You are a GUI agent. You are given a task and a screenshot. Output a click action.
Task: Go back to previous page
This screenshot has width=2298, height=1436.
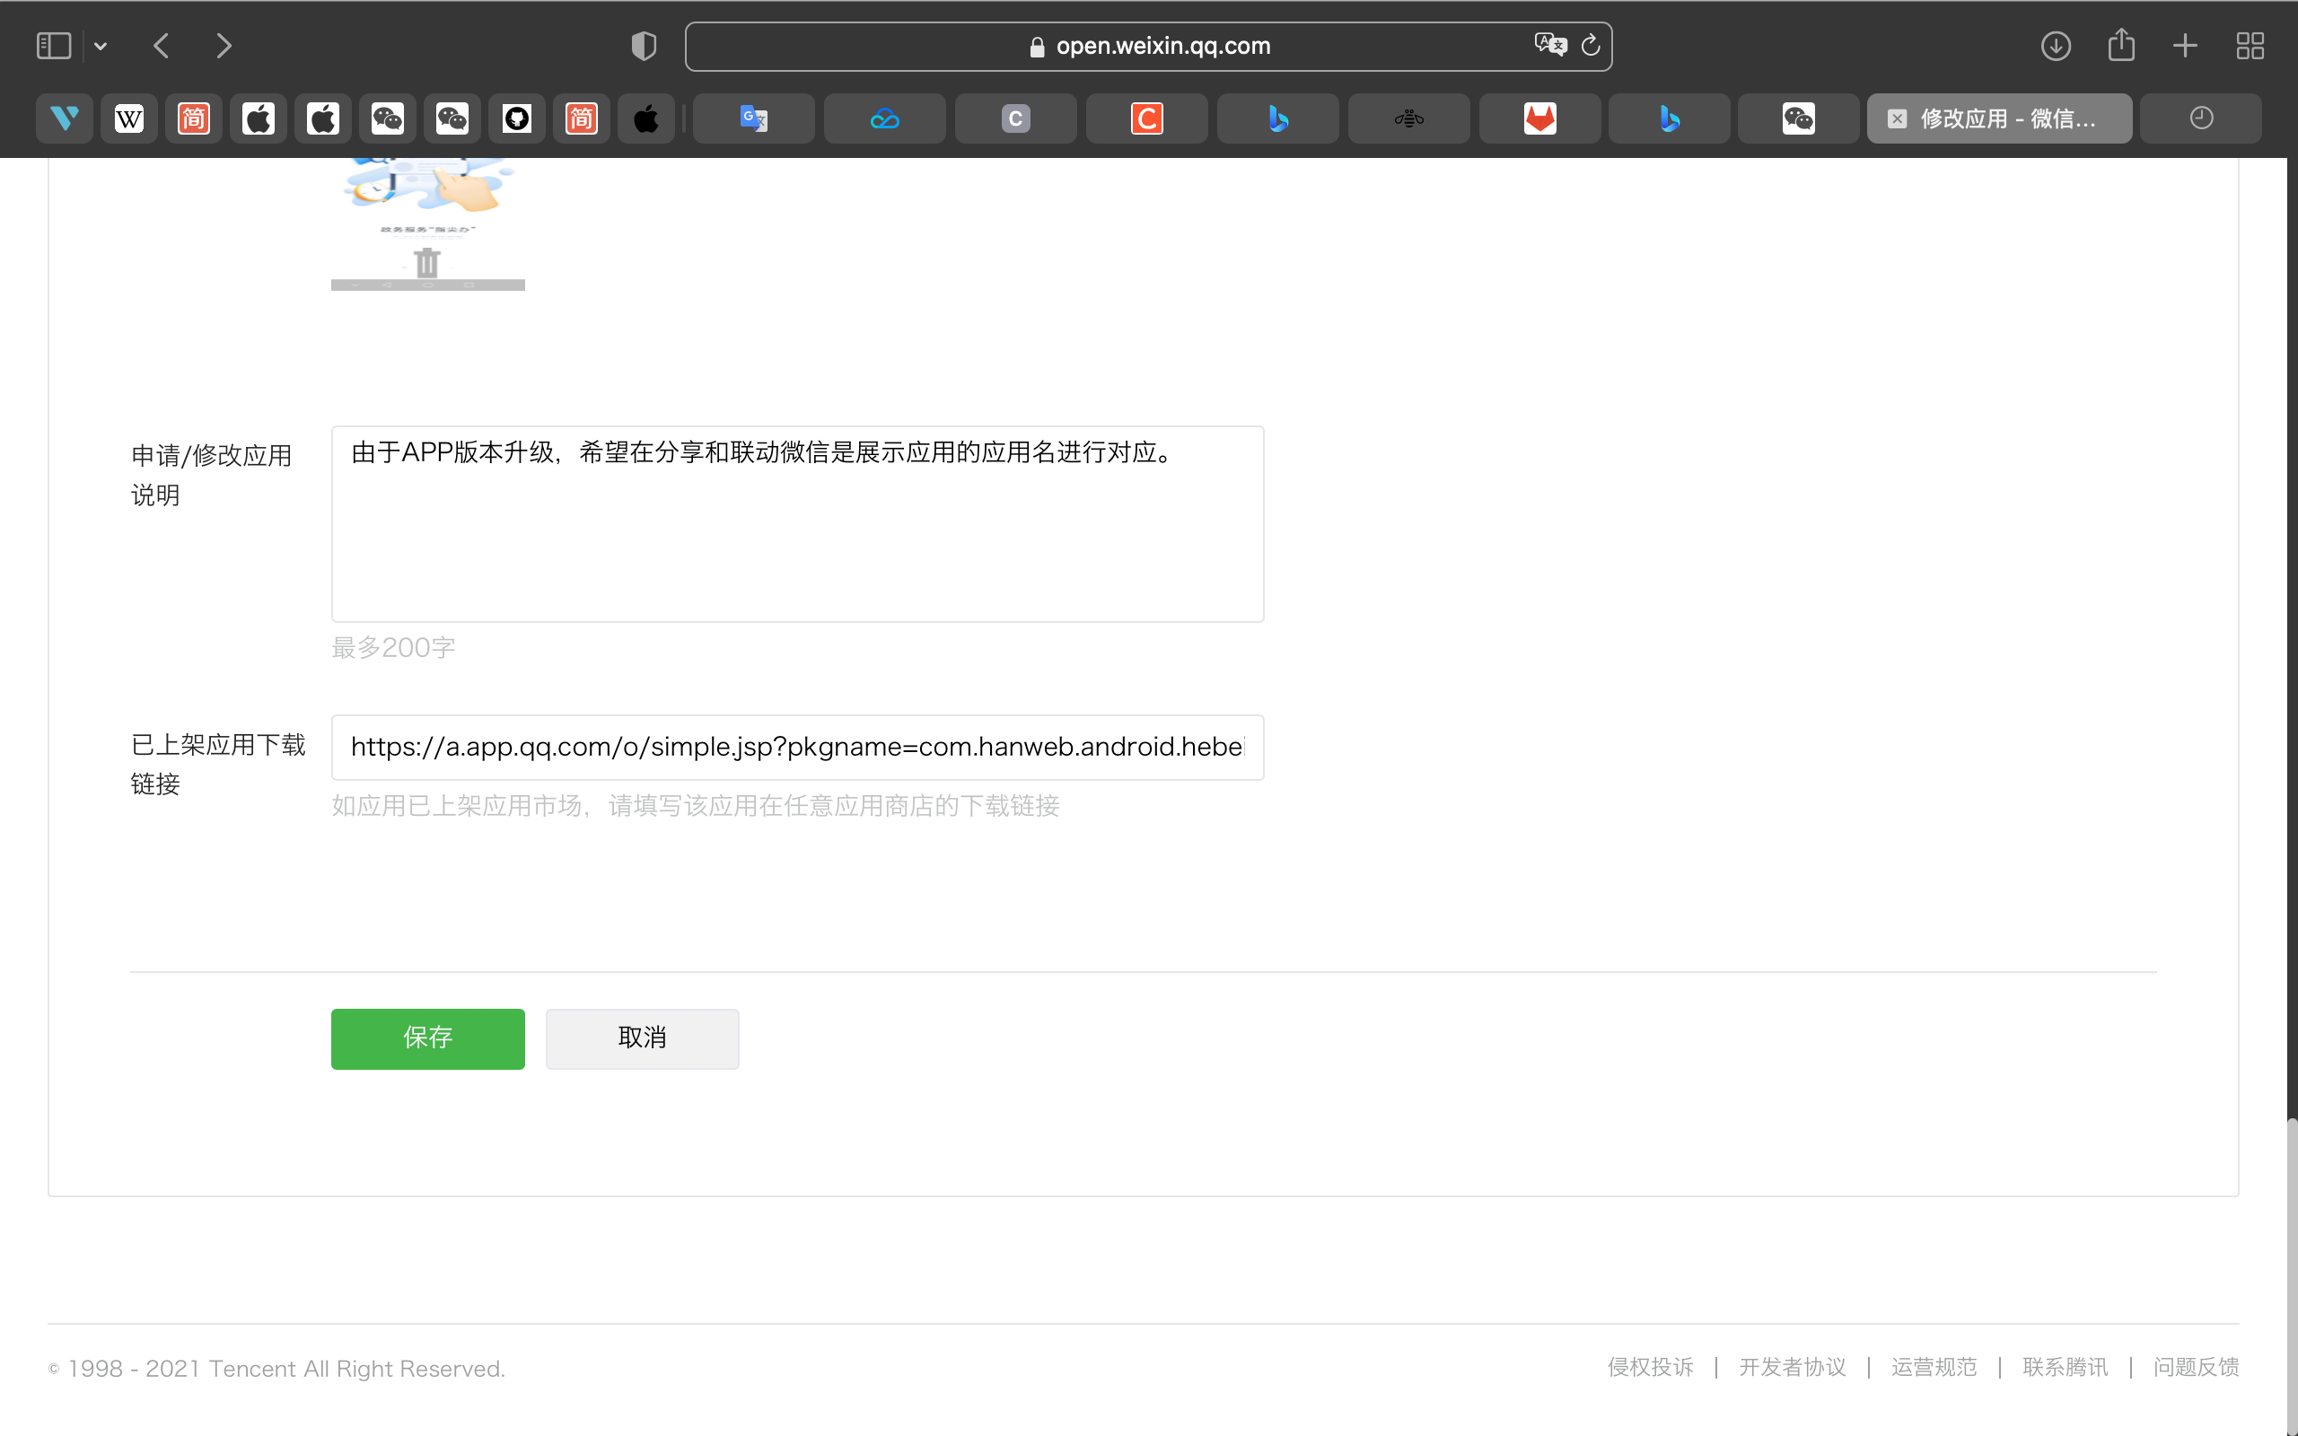tap(162, 46)
